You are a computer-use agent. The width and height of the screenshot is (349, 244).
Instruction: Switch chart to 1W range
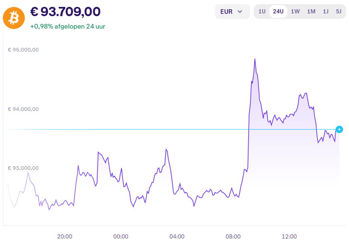point(295,12)
